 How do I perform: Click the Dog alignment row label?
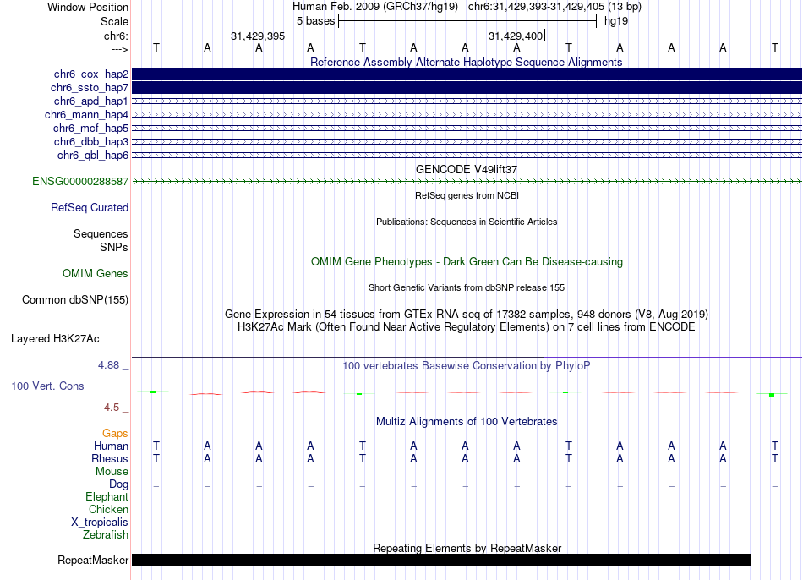point(118,484)
